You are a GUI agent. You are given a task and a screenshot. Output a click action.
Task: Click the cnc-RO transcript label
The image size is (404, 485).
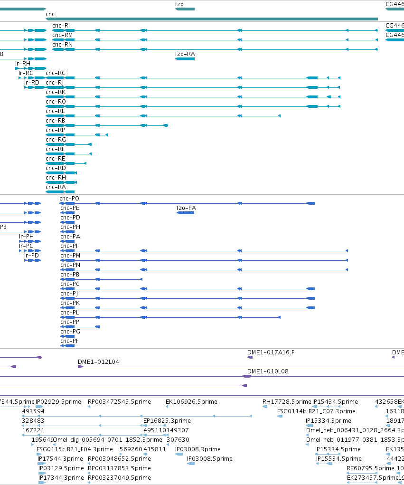click(x=56, y=102)
